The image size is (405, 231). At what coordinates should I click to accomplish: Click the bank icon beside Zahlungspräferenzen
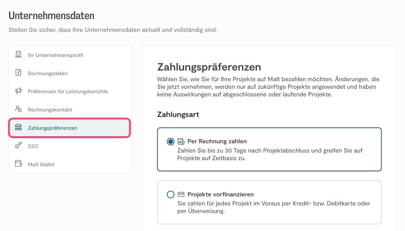(x=18, y=127)
